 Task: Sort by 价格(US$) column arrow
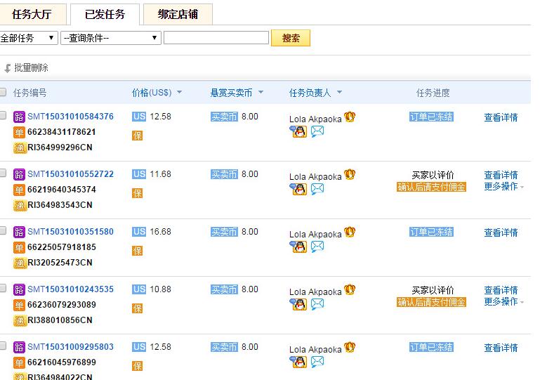(x=180, y=92)
